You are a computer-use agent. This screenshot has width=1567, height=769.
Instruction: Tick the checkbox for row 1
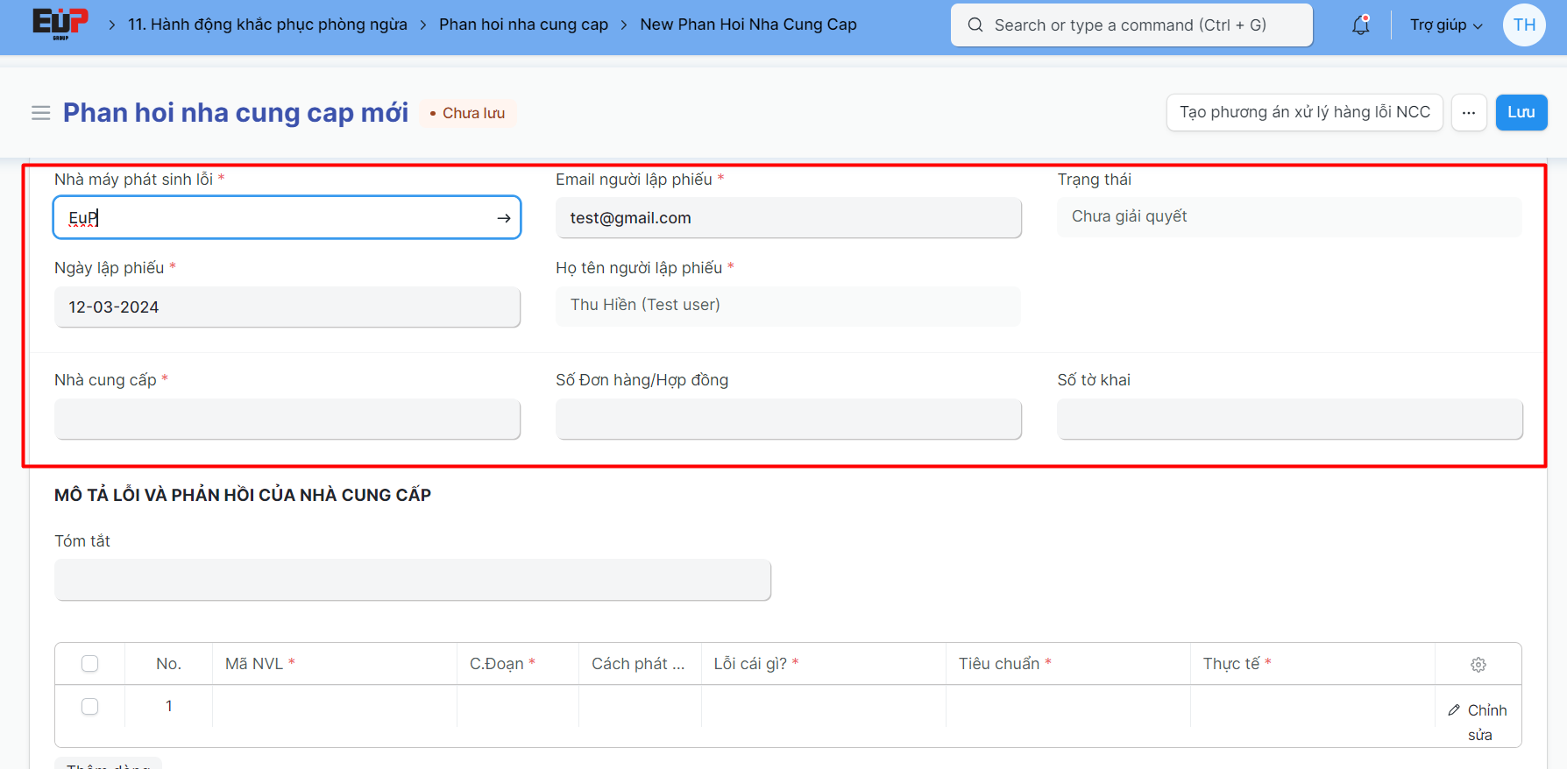coord(89,706)
